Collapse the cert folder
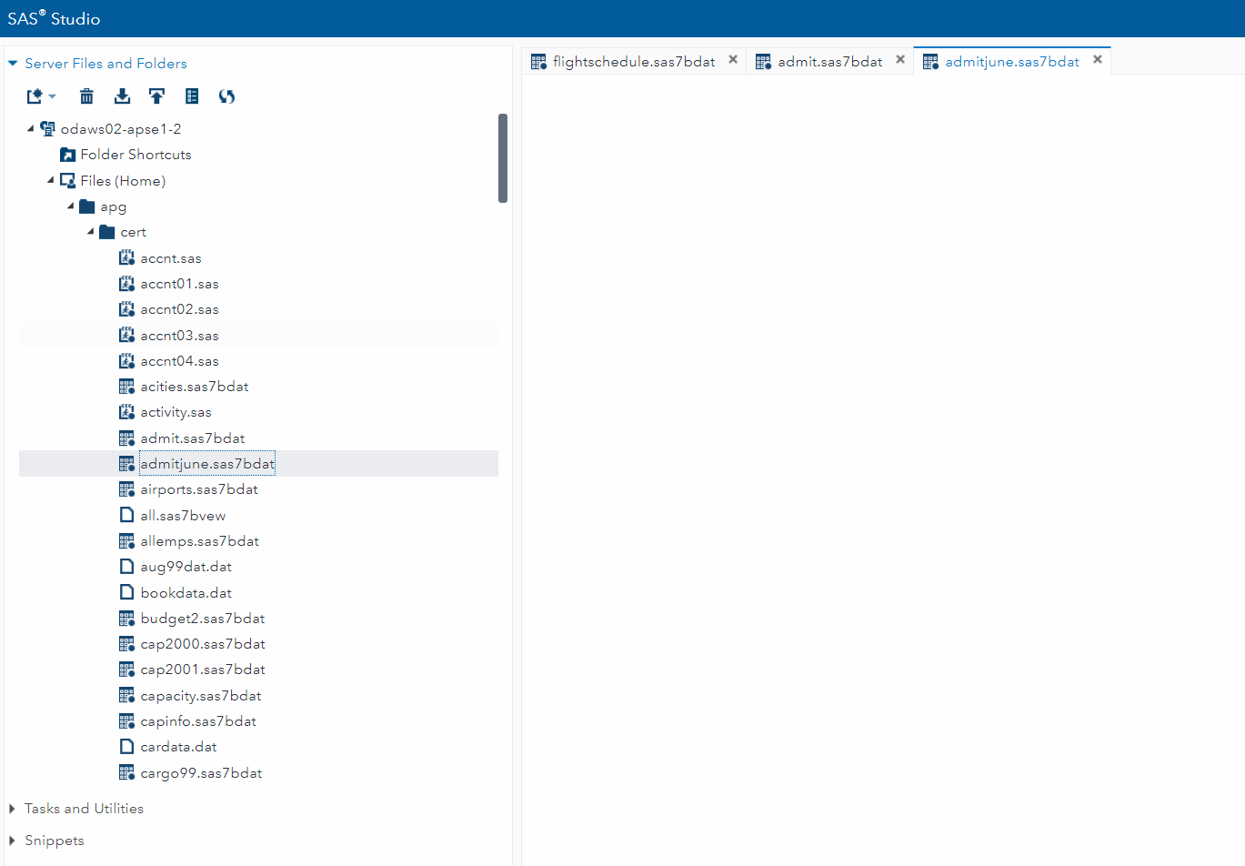 click(89, 231)
